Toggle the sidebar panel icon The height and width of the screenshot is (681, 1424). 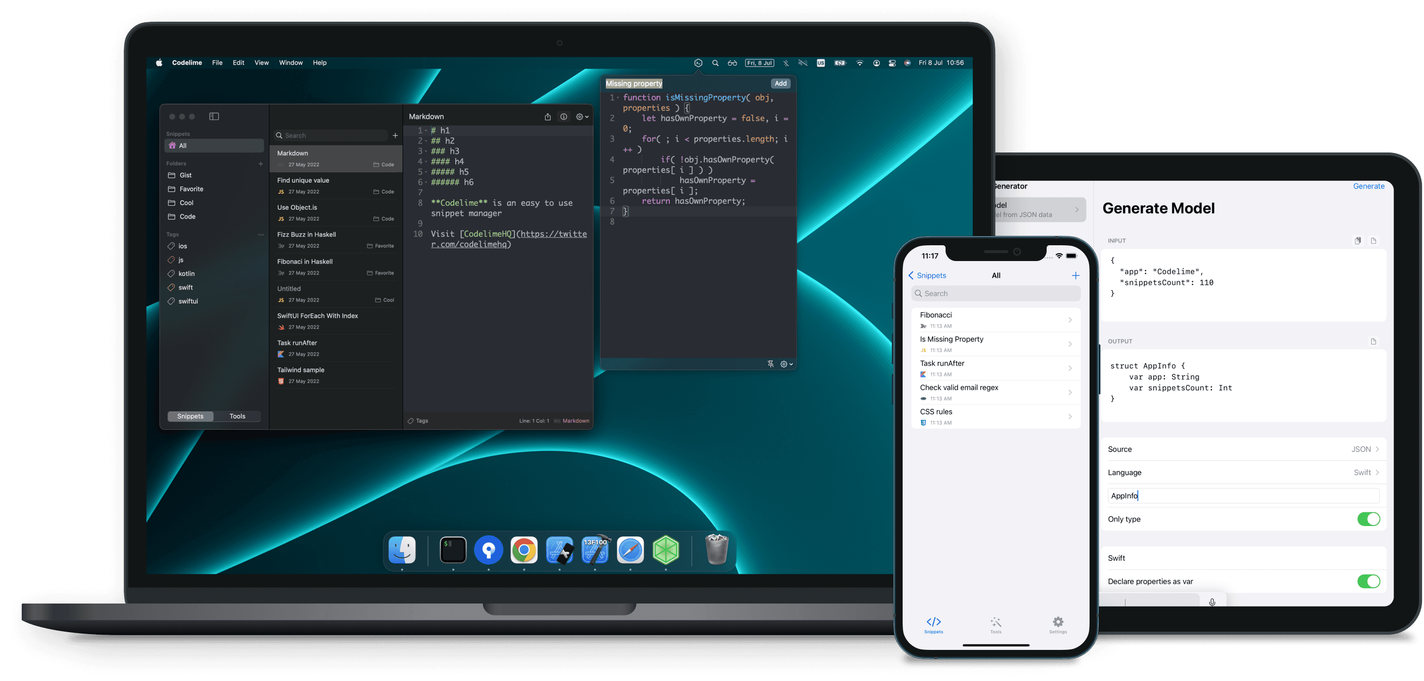point(214,116)
